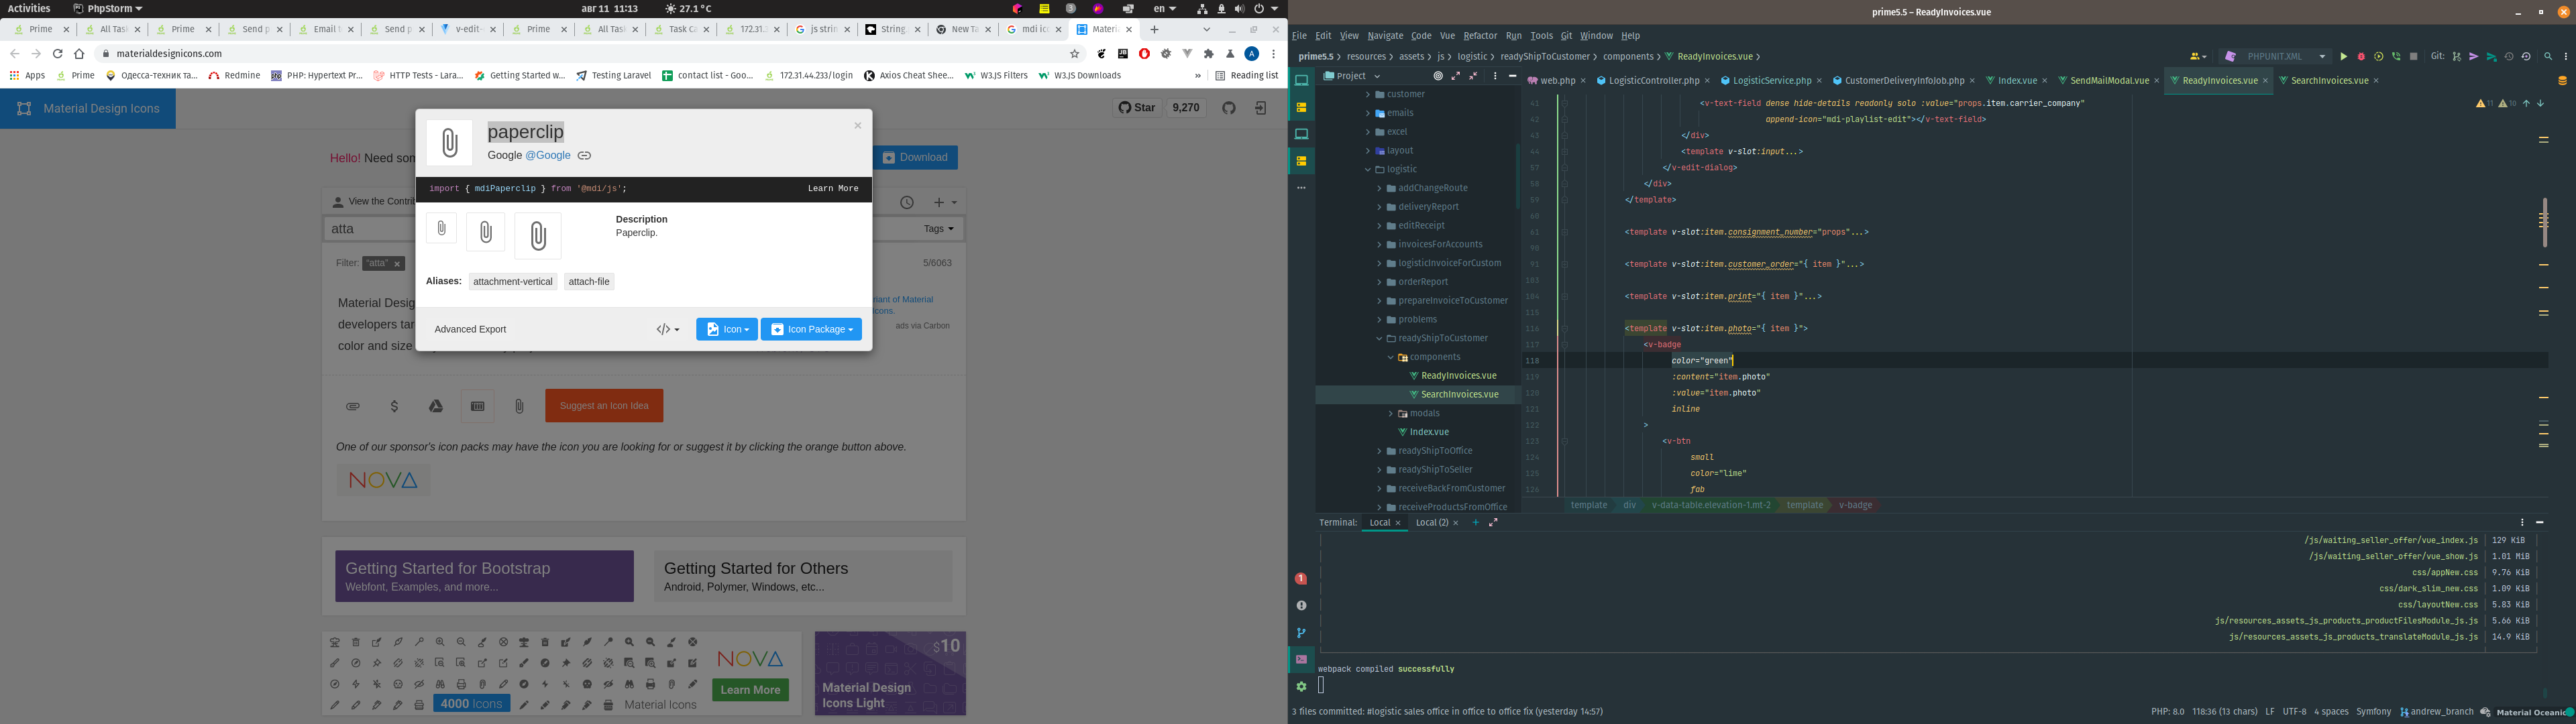Click the Google Drive triangle icon in results

pyautogui.click(x=436, y=406)
